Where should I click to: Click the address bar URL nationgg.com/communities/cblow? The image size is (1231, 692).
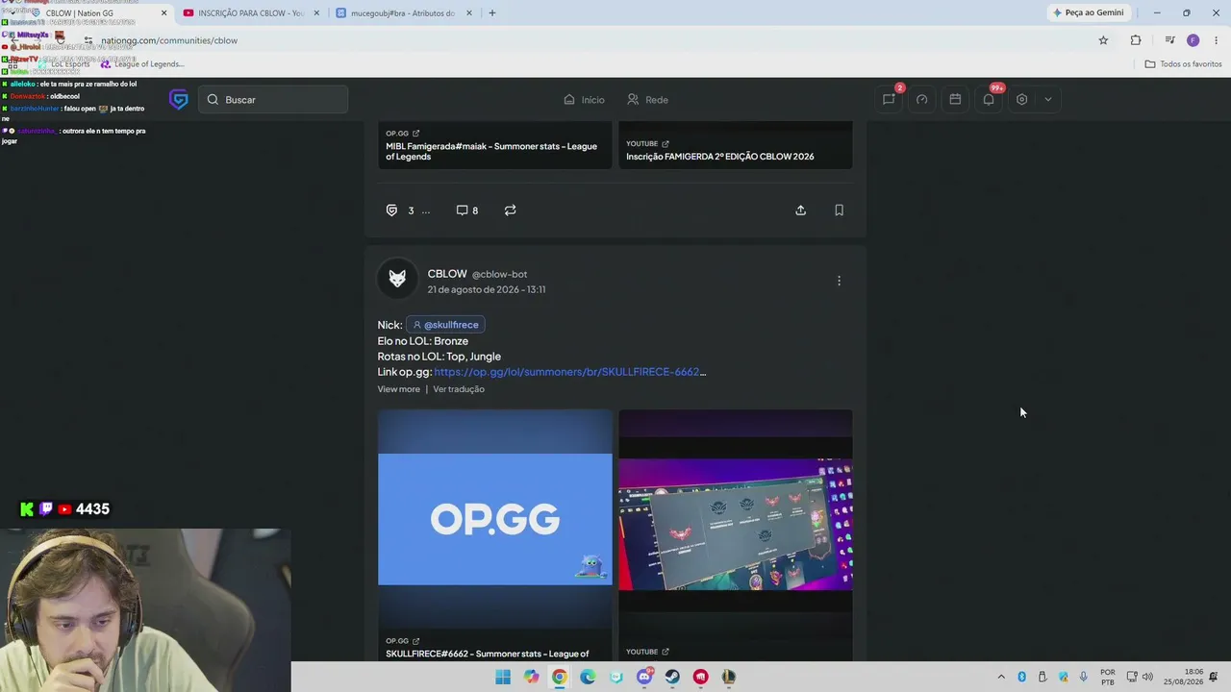[169, 40]
